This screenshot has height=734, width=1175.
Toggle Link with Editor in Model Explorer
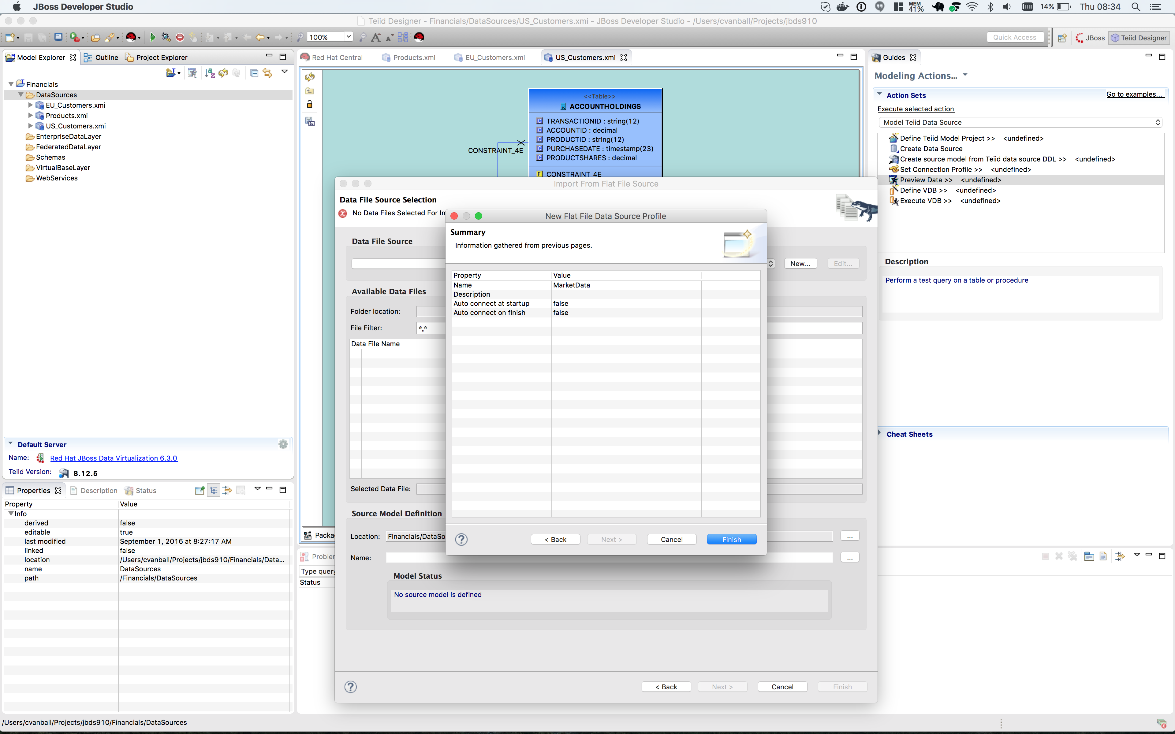(x=267, y=73)
